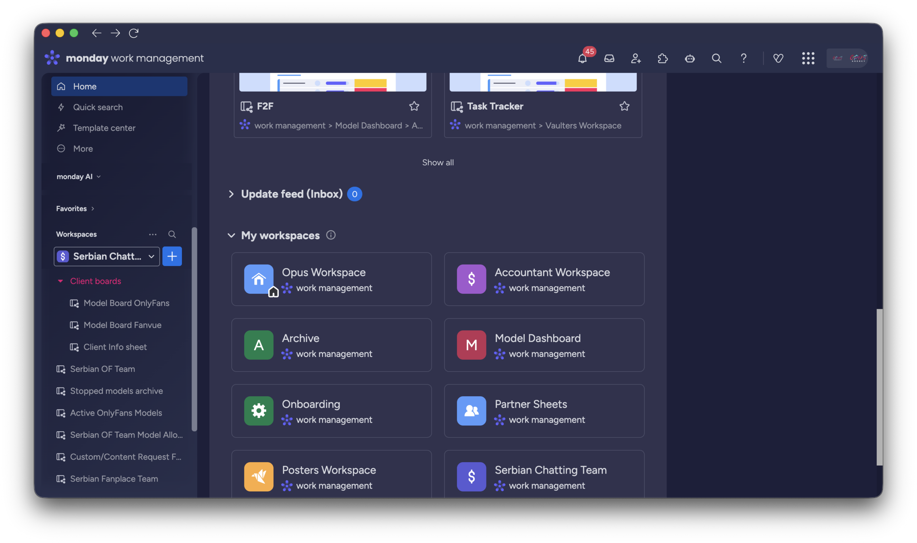Click the search magnifier in top bar

[x=716, y=59]
